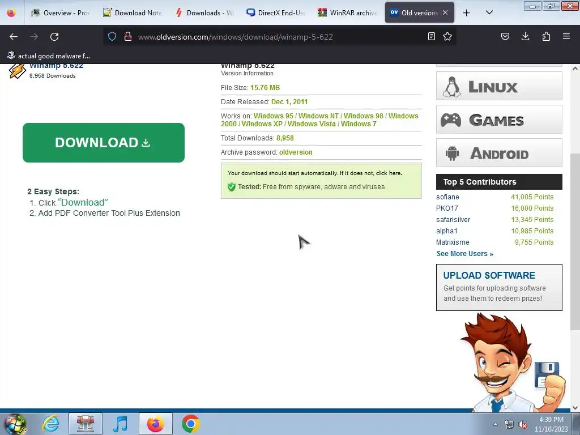
Task: Open the tracking protection shield icon
Action: point(112,36)
